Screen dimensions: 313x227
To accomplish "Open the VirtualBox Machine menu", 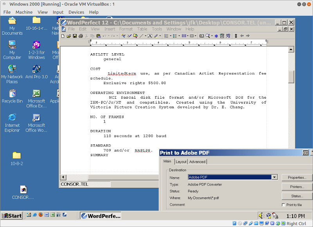I will [24, 12].
